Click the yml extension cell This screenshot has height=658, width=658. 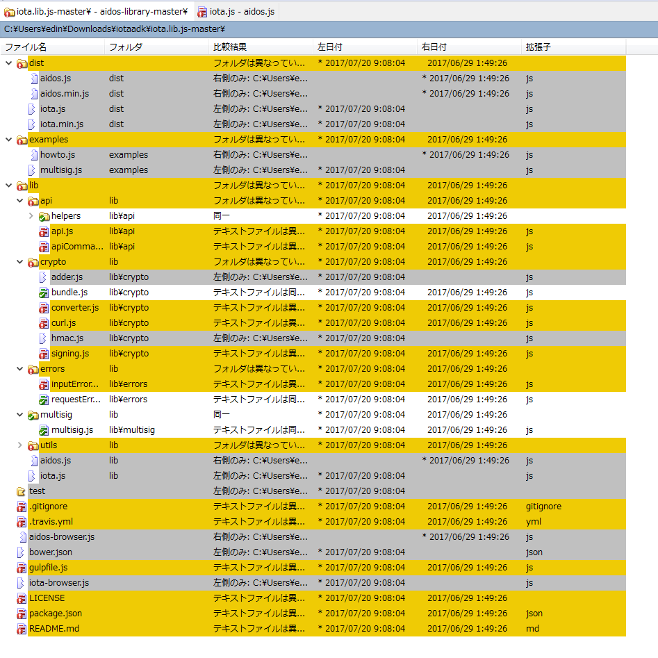click(x=534, y=522)
